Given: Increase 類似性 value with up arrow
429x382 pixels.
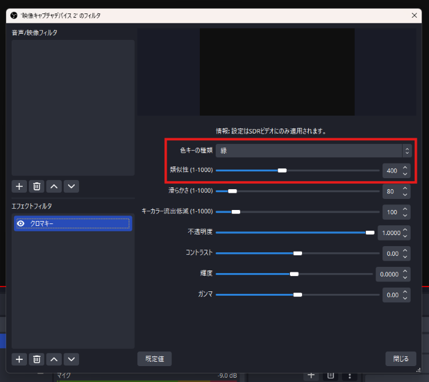Looking at the screenshot, I should [405, 167].
